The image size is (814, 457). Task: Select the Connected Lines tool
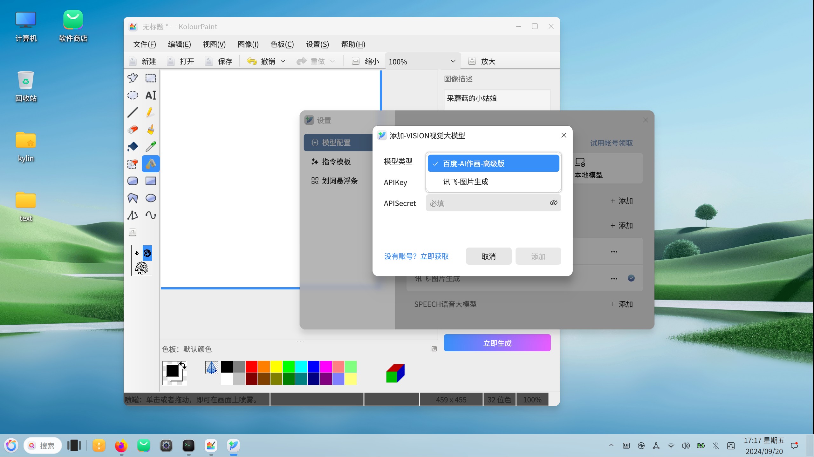pyautogui.click(x=133, y=215)
